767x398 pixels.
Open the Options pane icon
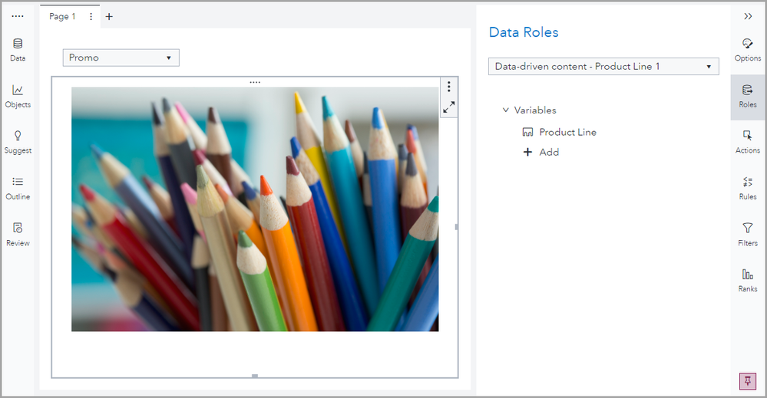coord(747,49)
